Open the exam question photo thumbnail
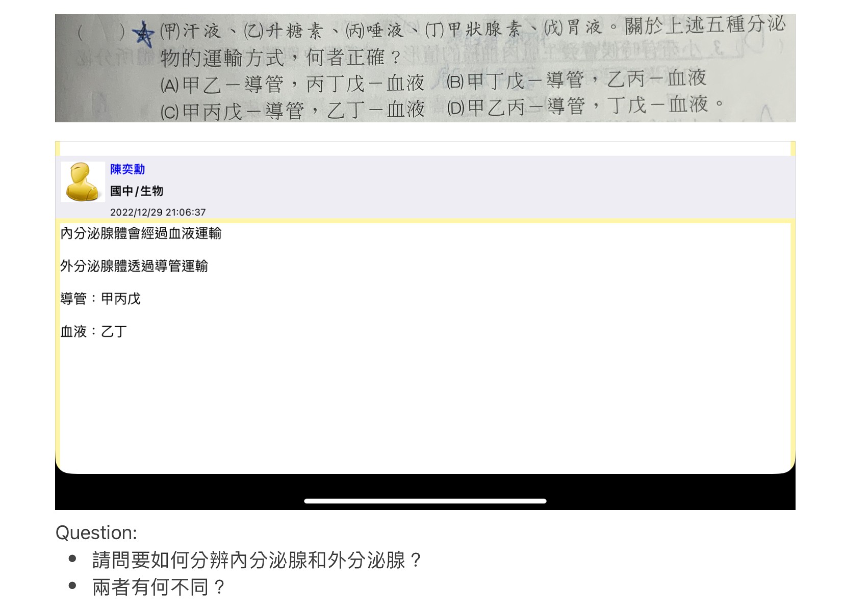844x612 pixels. [425, 68]
